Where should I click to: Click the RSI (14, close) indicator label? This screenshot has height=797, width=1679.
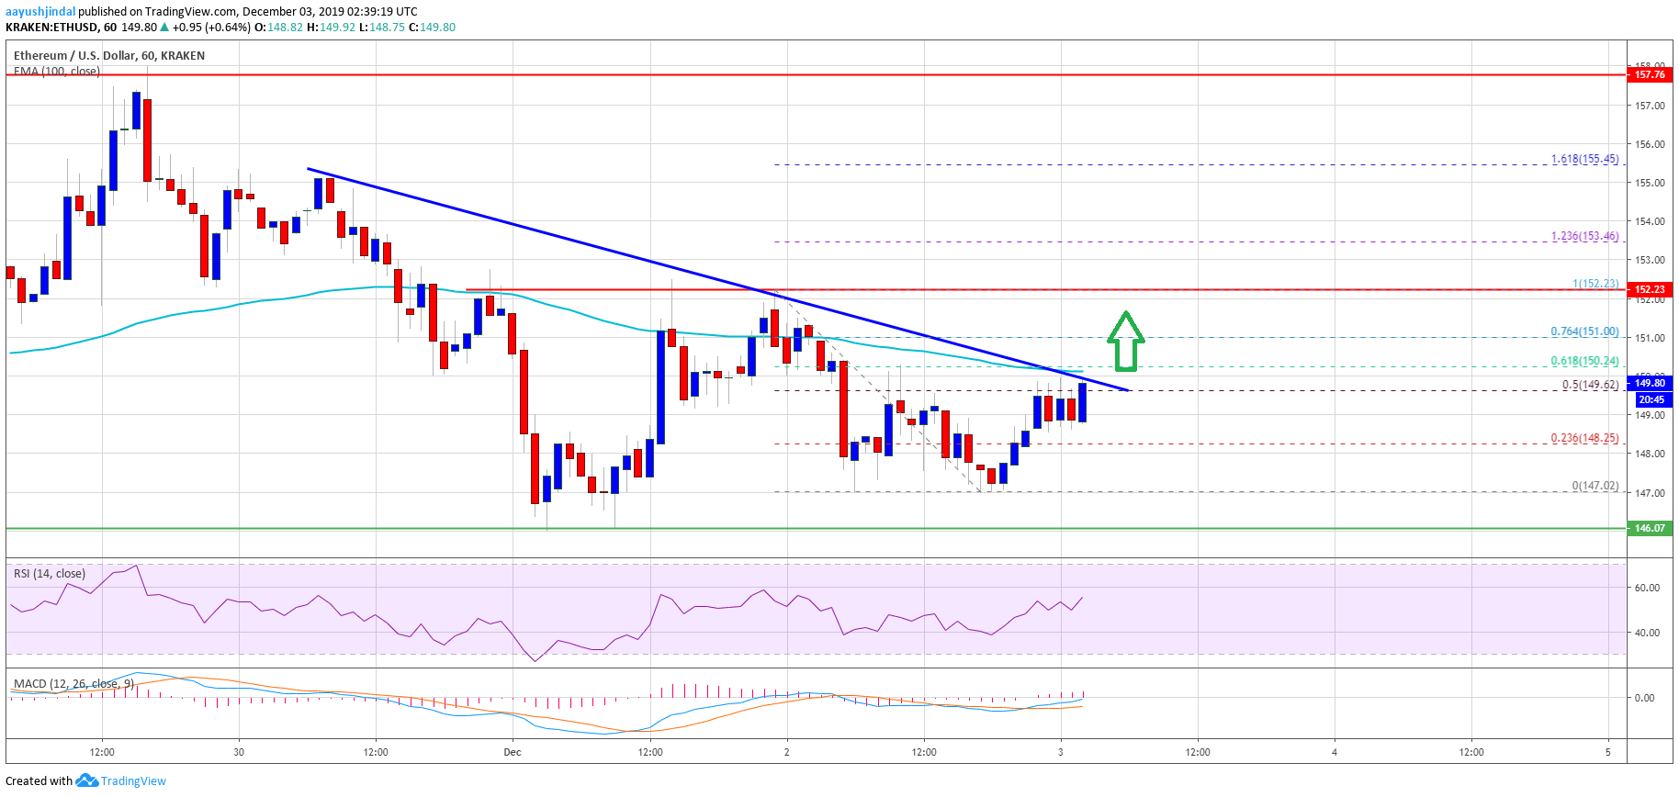pos(50,574)
